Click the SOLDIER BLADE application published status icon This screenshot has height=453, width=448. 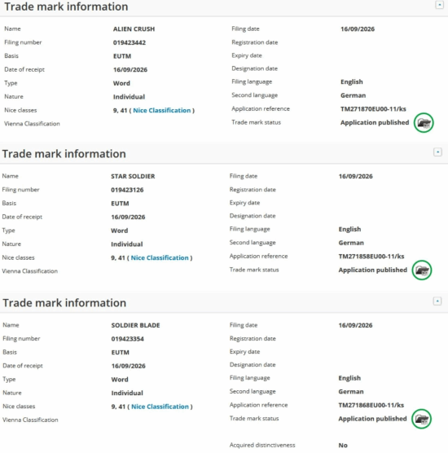point(421,419)
